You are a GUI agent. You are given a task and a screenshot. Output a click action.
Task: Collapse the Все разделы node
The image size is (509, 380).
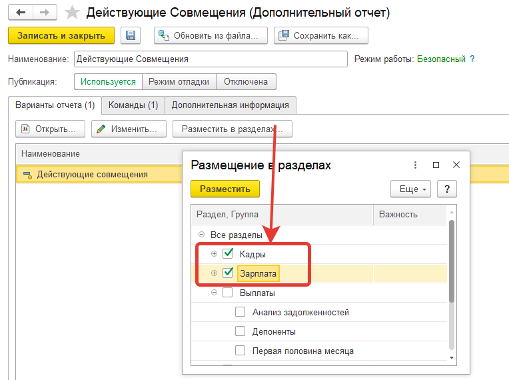[202, 234]
